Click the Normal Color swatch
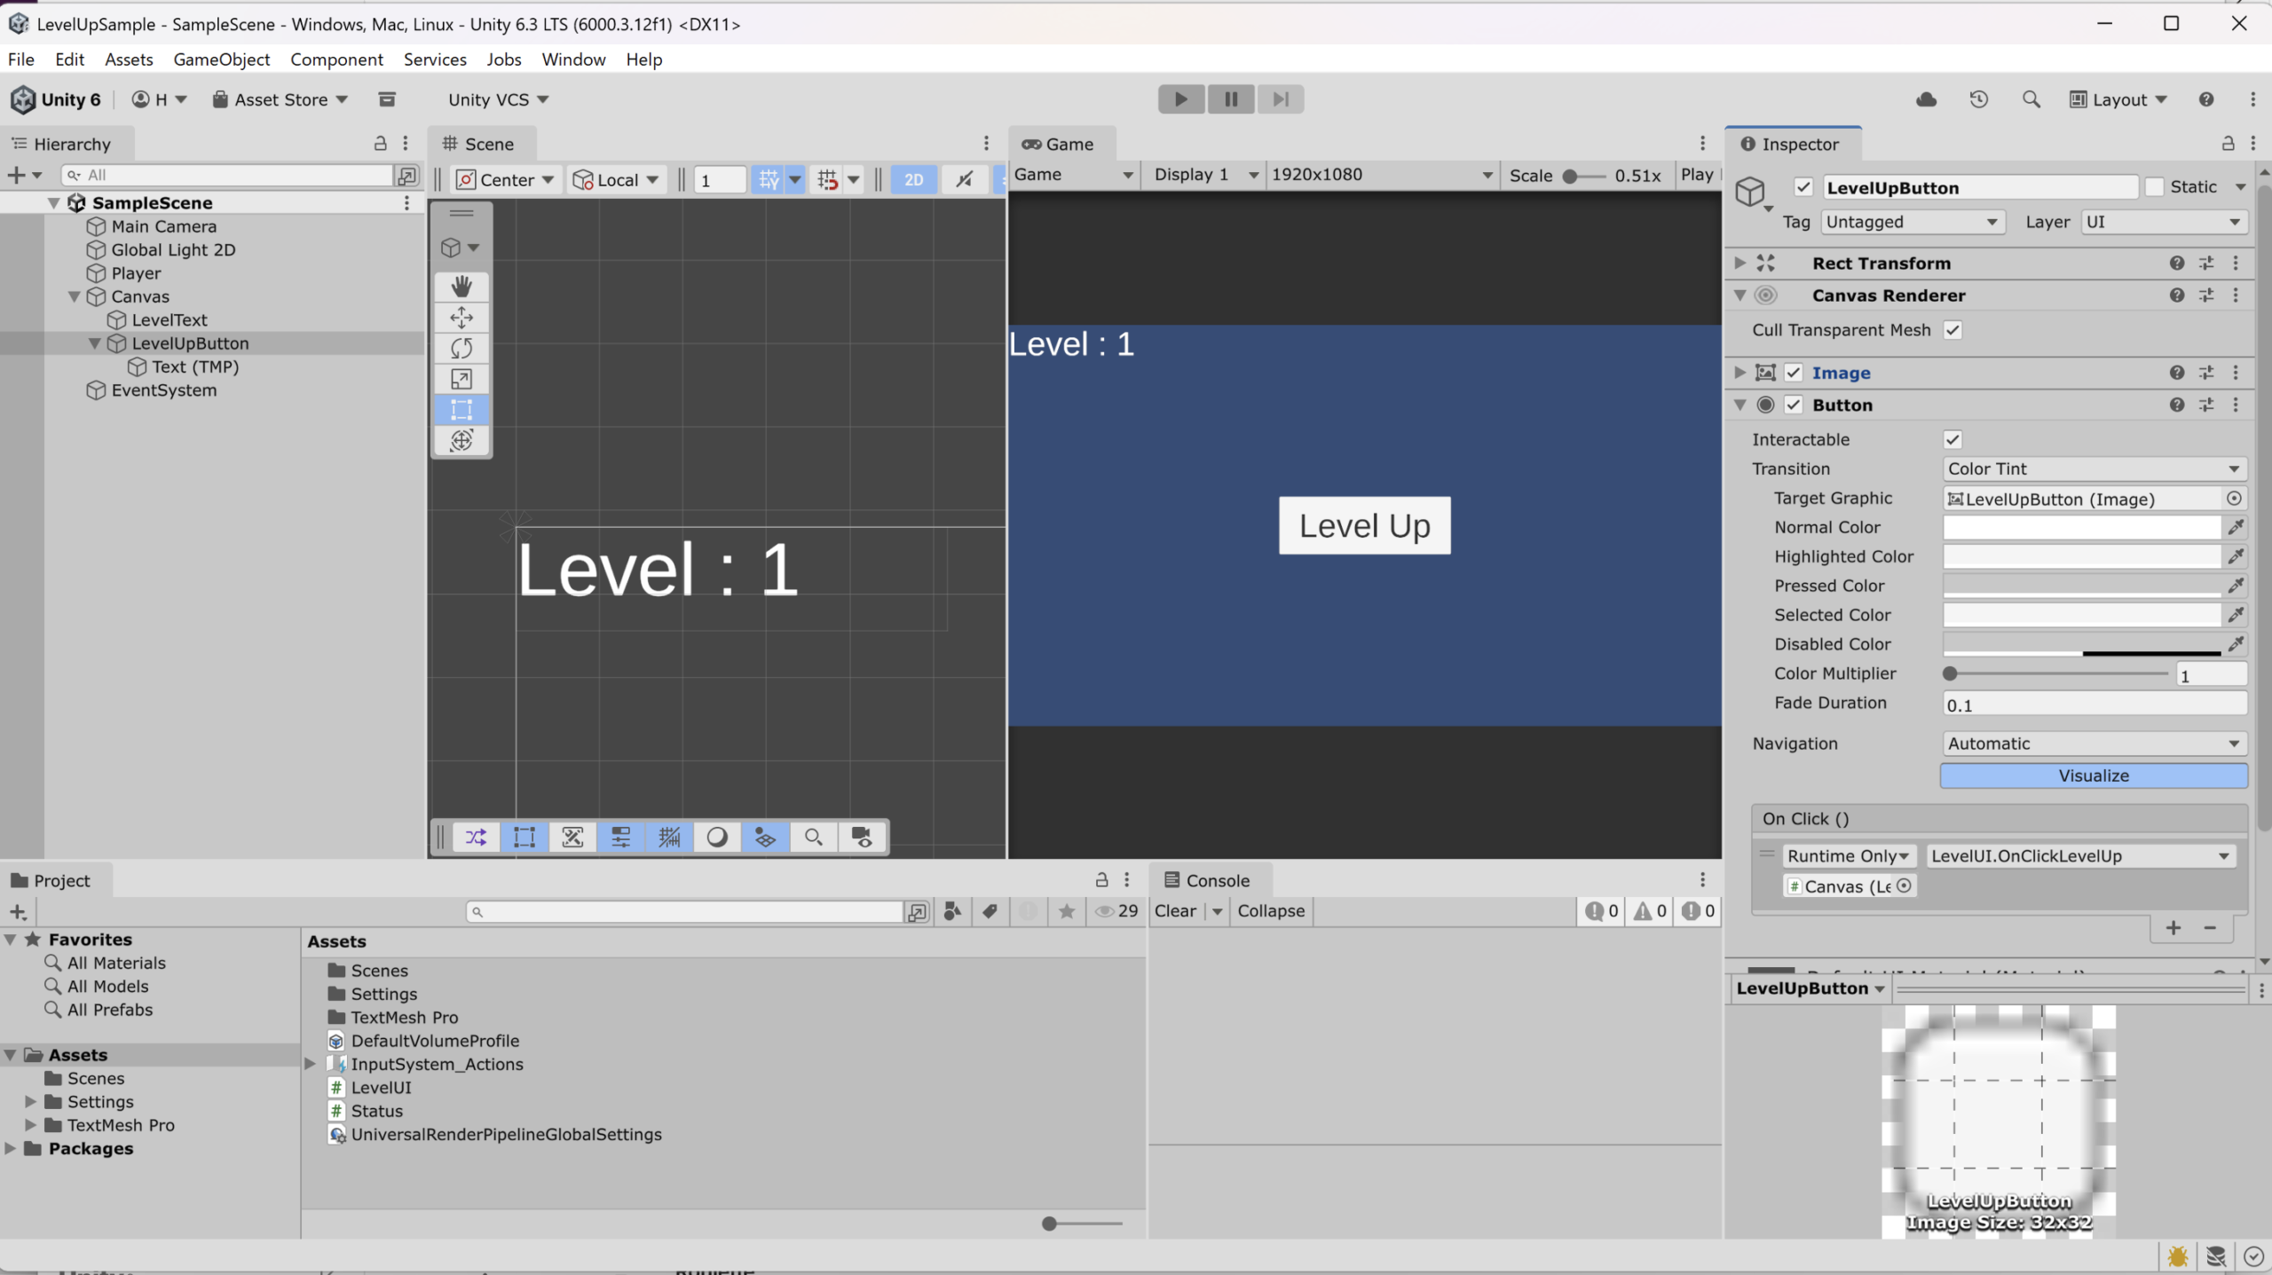The width and height of the screenshot is (2272, 1275). coord(2081,528)
